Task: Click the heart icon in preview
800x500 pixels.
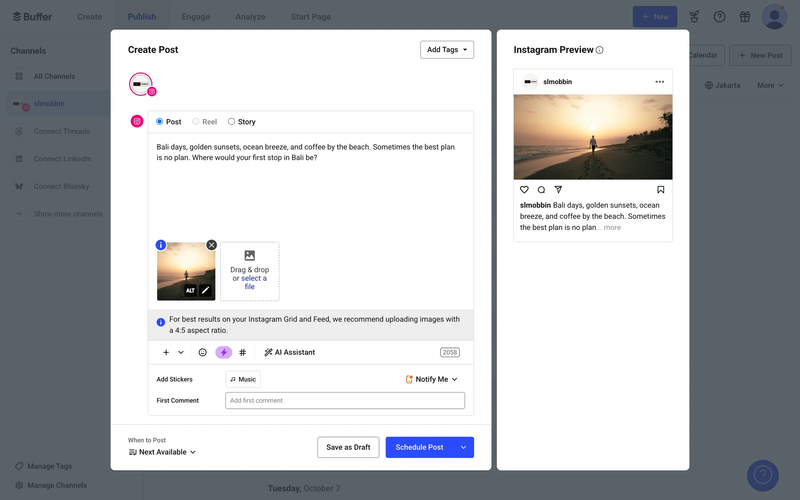Action: [x=524, y=190]
